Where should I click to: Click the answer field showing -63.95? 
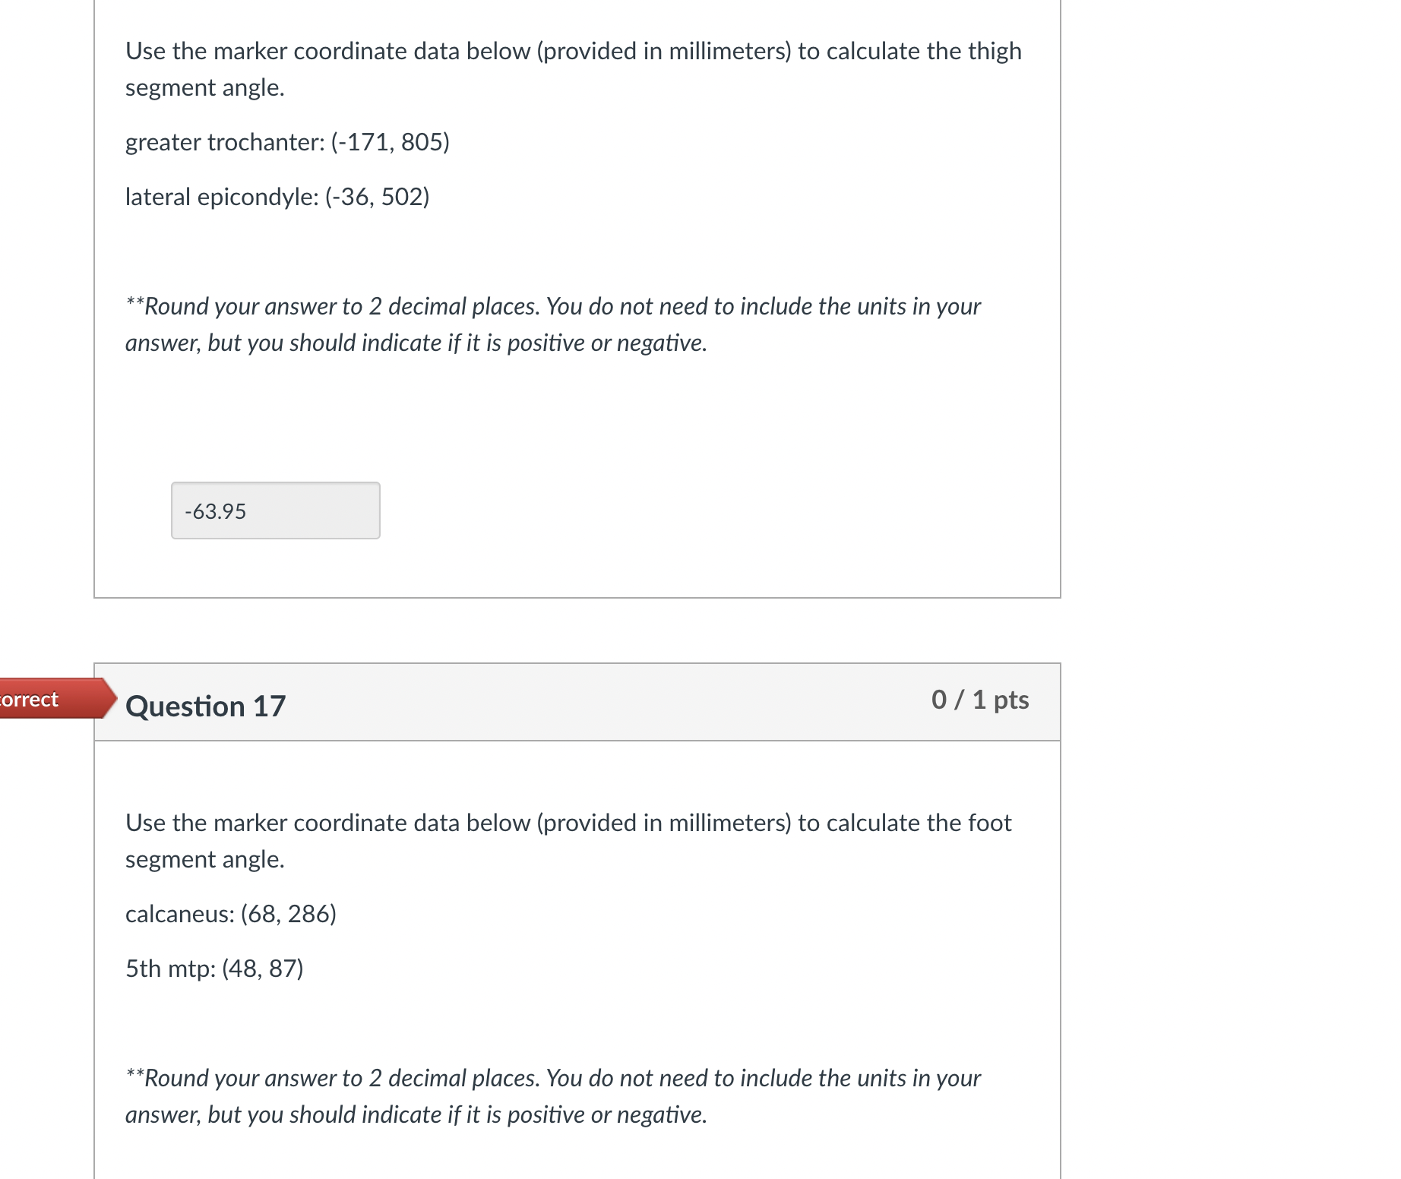276,510
